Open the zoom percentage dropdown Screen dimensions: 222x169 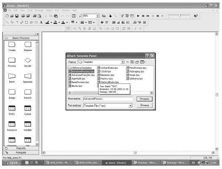pyautogui.click(x=98, y=16)
